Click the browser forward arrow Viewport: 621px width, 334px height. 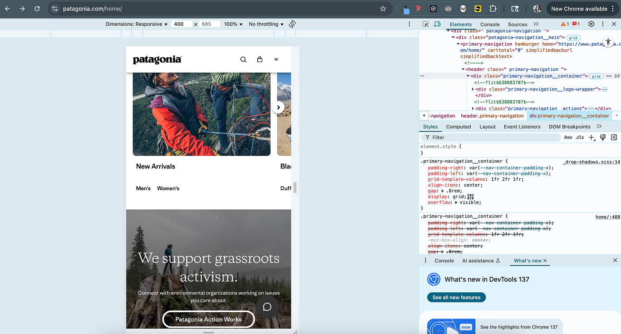[22, 8]
